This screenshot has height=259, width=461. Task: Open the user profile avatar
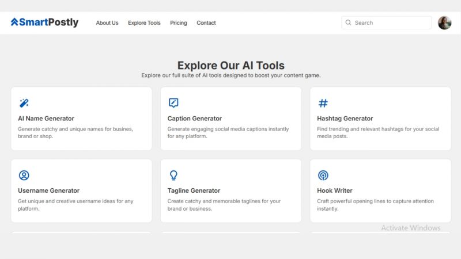point(444,22)
